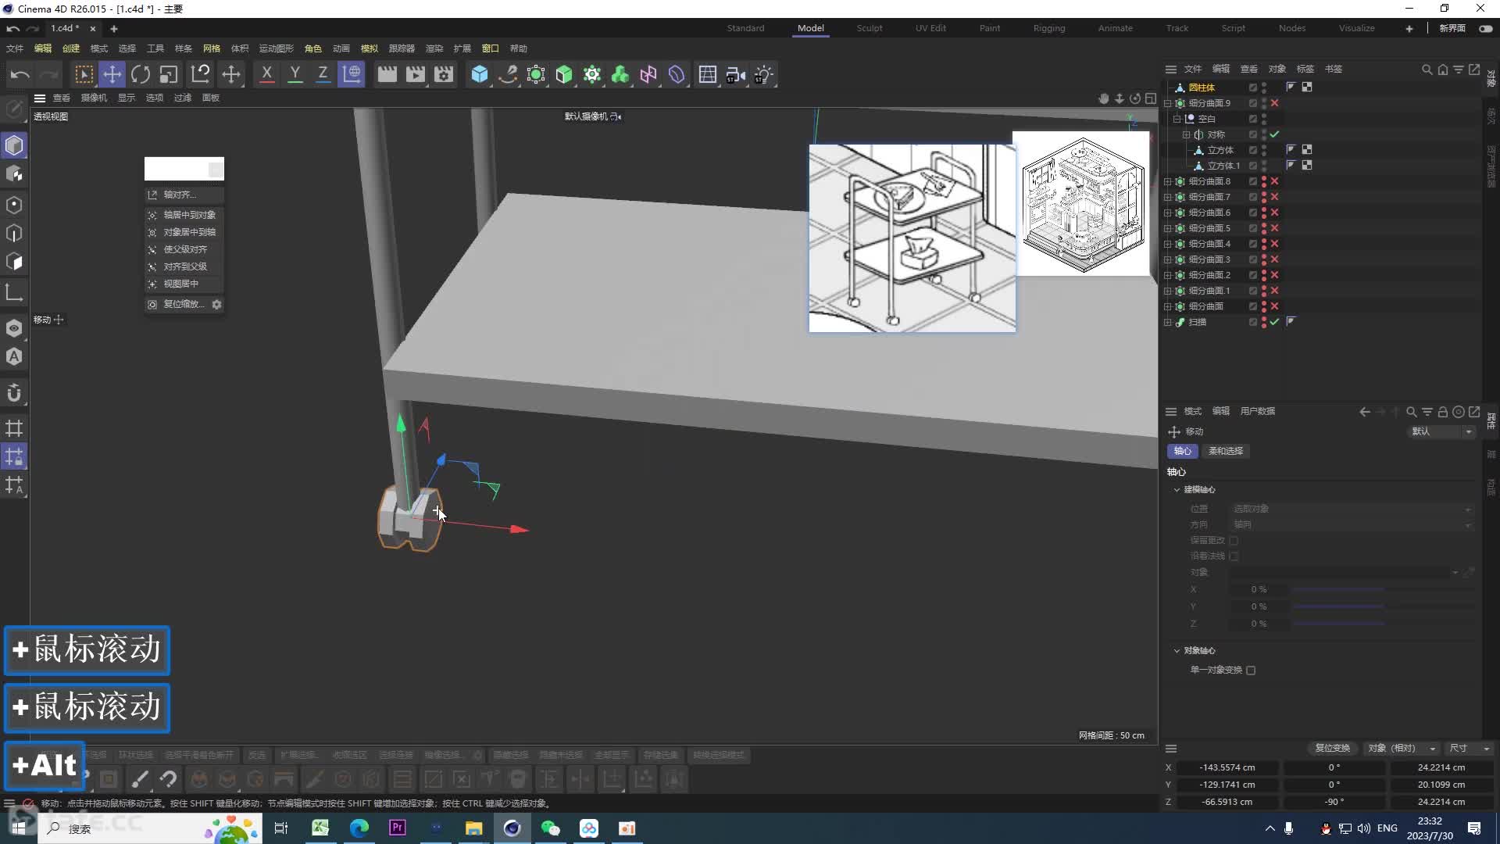Screen dimensions: 1500x844
Task: Click the X position field -143.5574 cm
Action: 1227,768
